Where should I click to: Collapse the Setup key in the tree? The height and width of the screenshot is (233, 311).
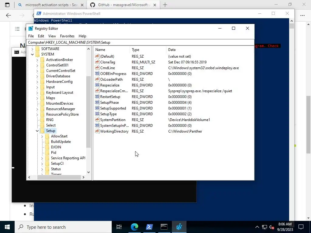tap(37, 131)
